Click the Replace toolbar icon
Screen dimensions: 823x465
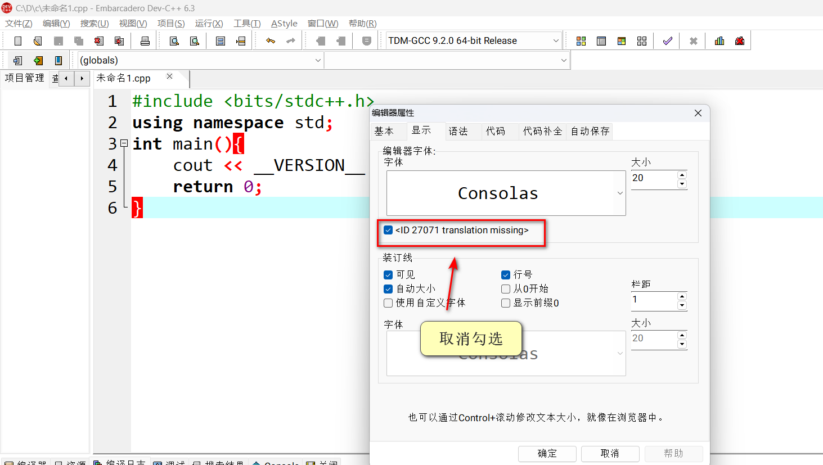click(x=195, y=41)
